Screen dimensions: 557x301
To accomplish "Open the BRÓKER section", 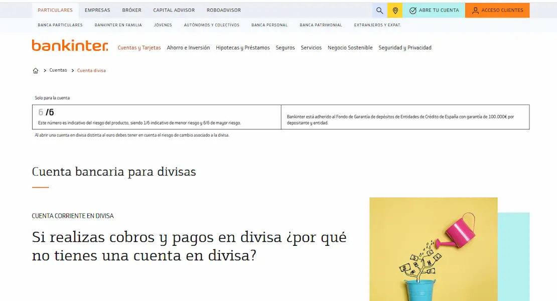I will 131,10.
